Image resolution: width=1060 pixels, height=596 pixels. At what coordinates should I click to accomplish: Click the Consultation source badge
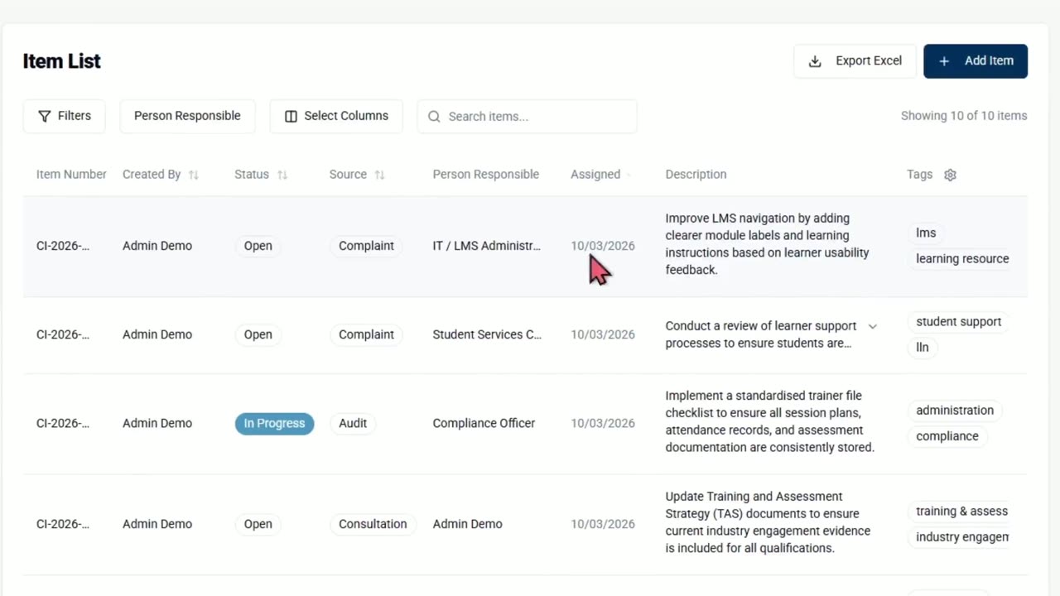(x=373, y=524)
